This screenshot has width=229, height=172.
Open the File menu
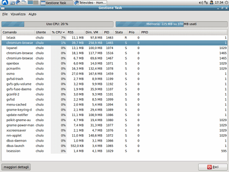coord(5,14)
